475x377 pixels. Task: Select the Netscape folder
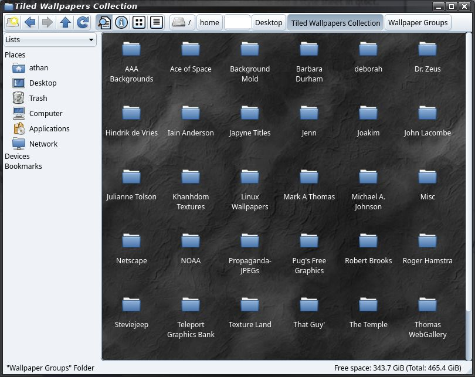(131, 249)
